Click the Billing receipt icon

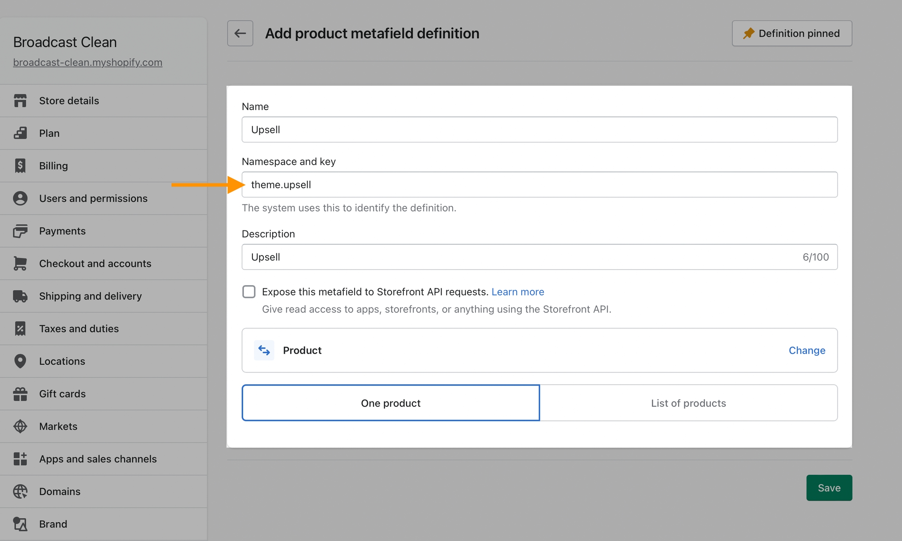pyautogui.click(x=20, y=166)
